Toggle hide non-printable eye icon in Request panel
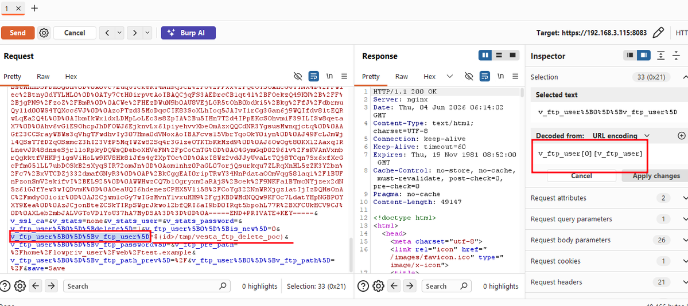The image size is (688, 306). pyautogui.click(x=298, y=76)
